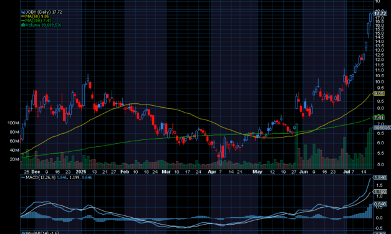Screen dimensions: 391x234
Task: Click the yellow MA(50) line swatch in legend
Action: tap(23, 16)
